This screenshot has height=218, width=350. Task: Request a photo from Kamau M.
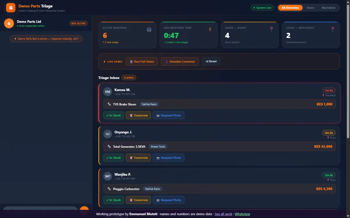[x=169, y=115]
